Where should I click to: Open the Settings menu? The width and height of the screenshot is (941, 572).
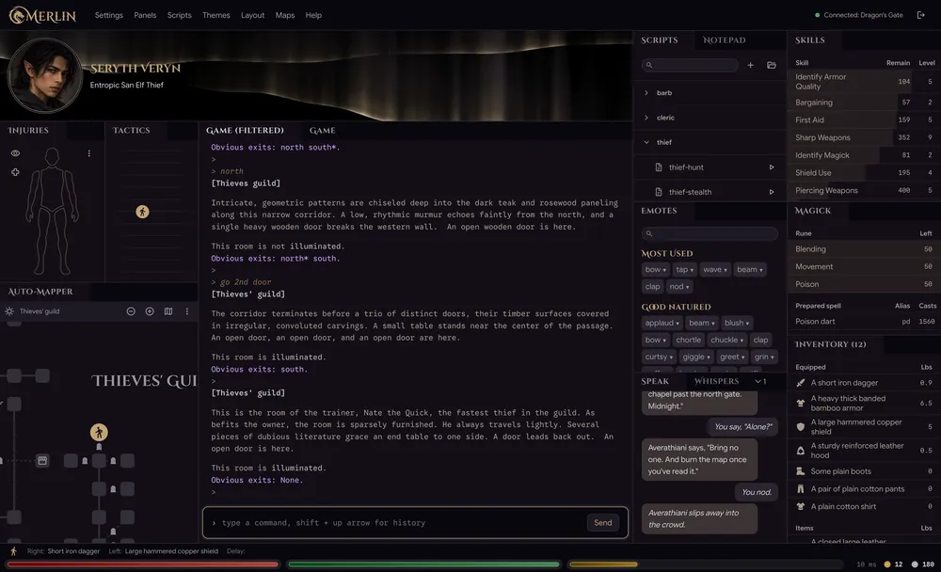point(108,15)
